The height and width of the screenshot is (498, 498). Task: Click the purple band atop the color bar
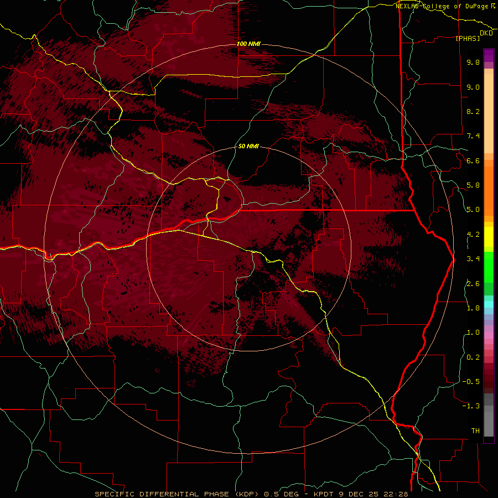(x=489, y=55)
